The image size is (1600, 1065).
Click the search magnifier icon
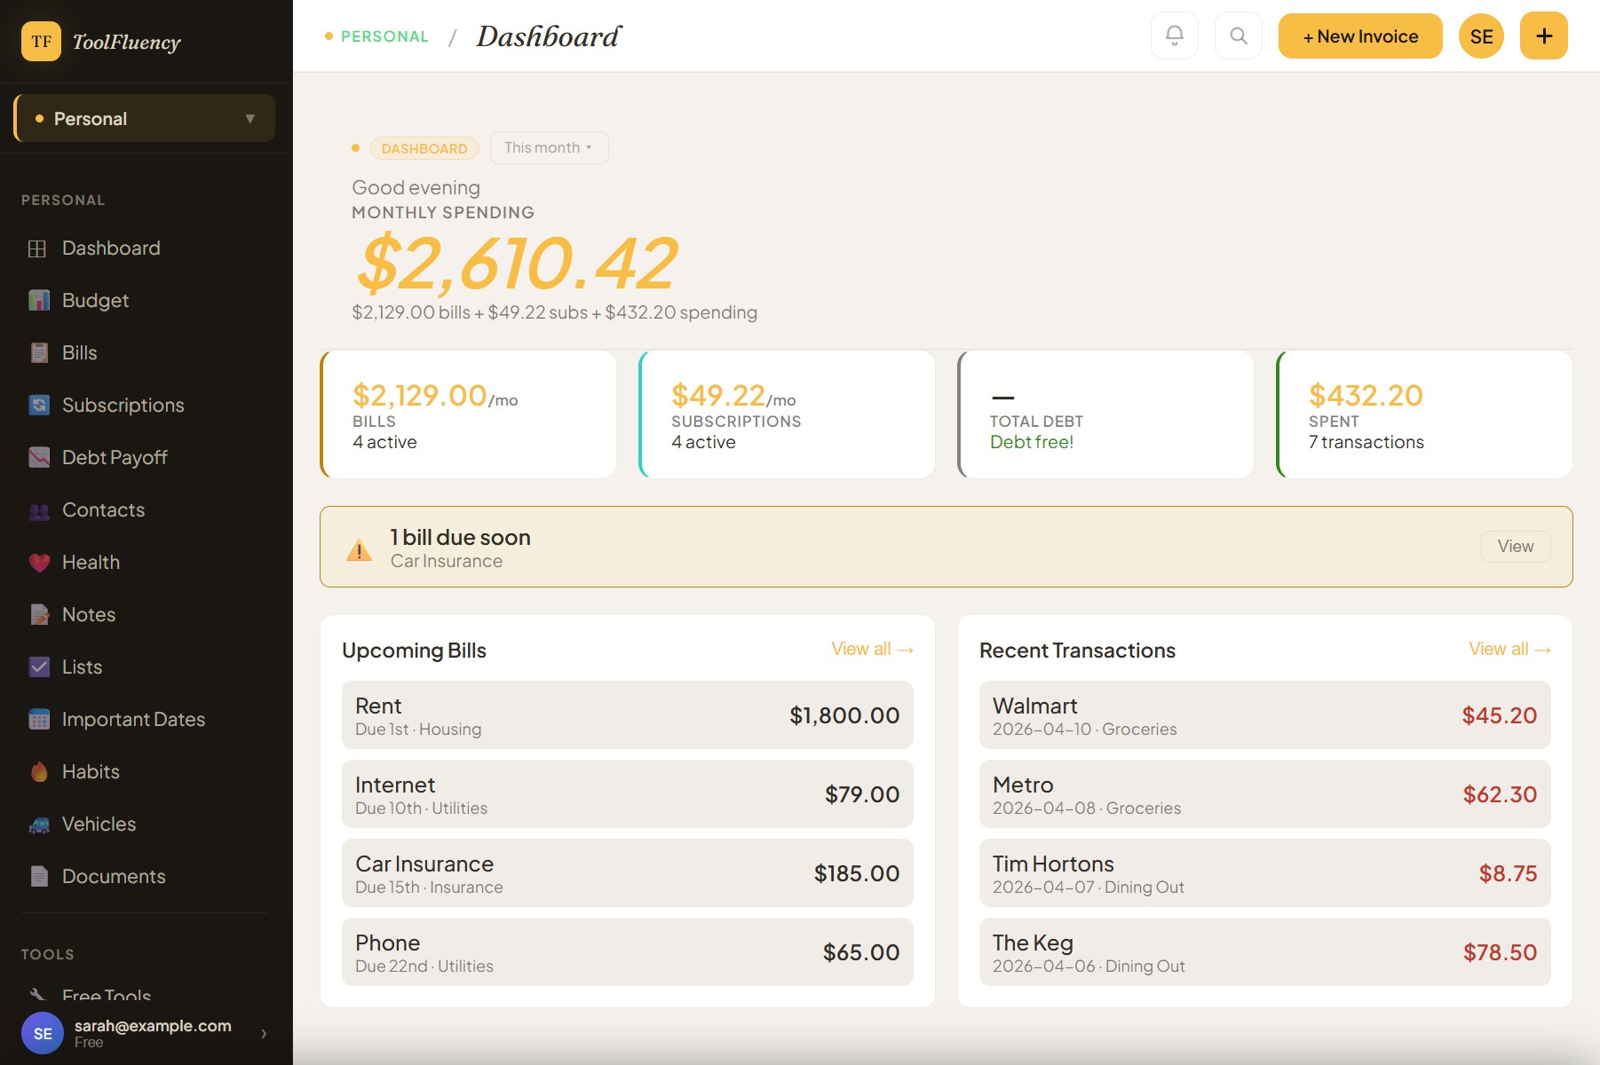tap(1239, 36)
